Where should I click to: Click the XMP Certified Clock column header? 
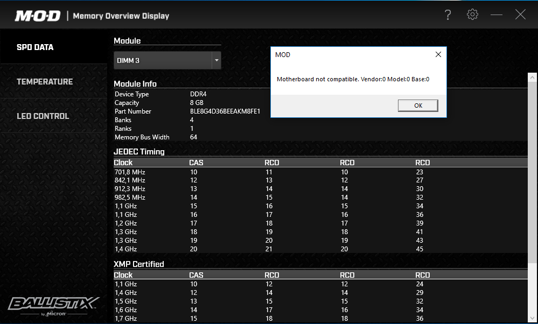(123, 275)
